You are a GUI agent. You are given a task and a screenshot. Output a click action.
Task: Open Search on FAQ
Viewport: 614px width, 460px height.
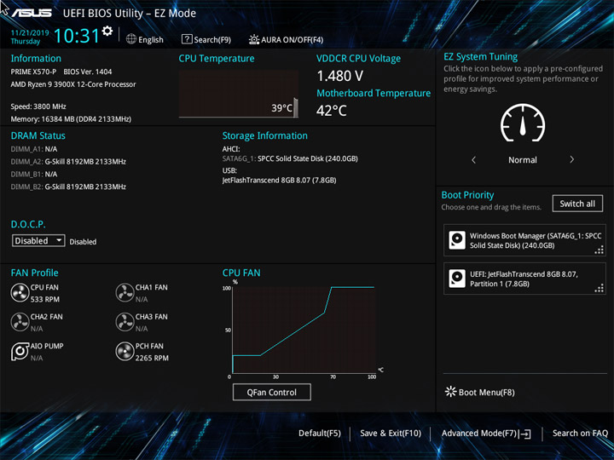[x=581, y=434]
